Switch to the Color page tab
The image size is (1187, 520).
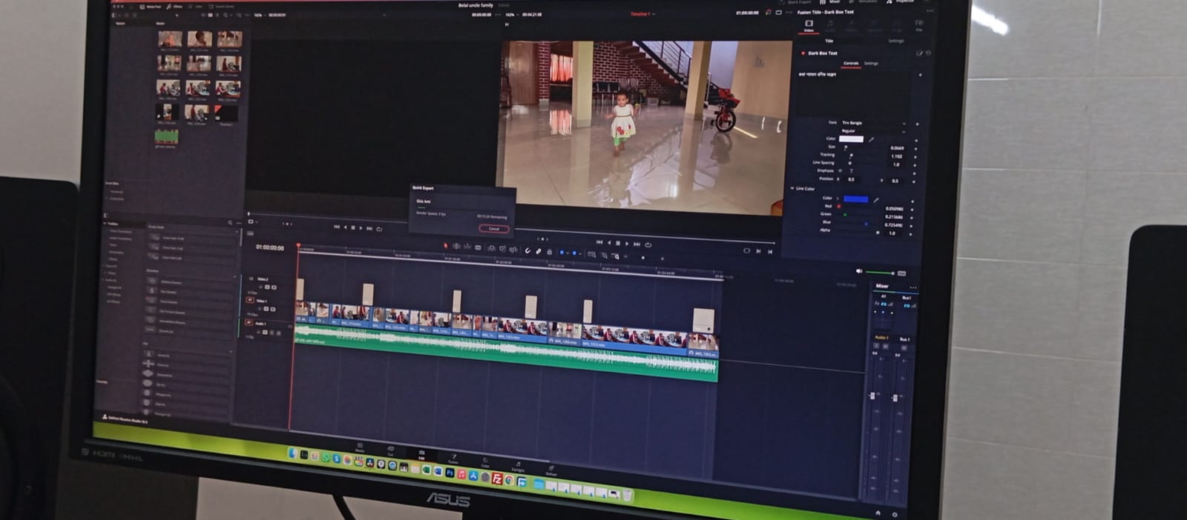[x=485, y=461]
